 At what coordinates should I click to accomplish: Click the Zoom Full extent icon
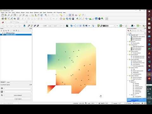(x=15, y=15)
